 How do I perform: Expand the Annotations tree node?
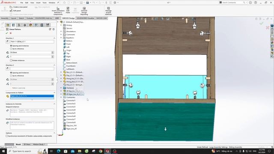pyautogui.click(x=61, y=31)
